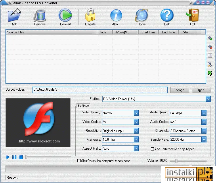Enable Add Letterbox to Keep Aspect

(x=152, y=149)
